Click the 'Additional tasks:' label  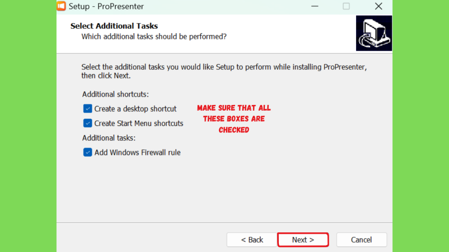[x=109, y=138]
